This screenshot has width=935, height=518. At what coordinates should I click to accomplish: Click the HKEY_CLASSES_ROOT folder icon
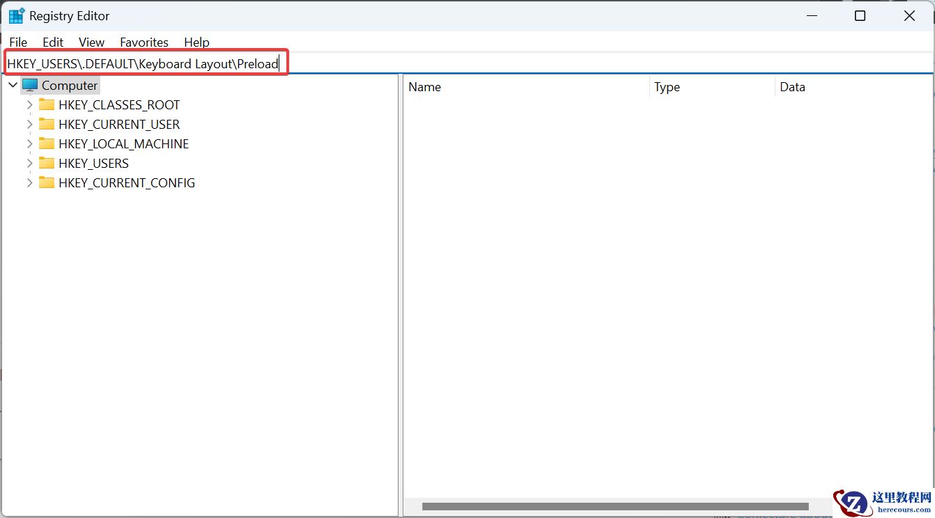coord(47,105)
